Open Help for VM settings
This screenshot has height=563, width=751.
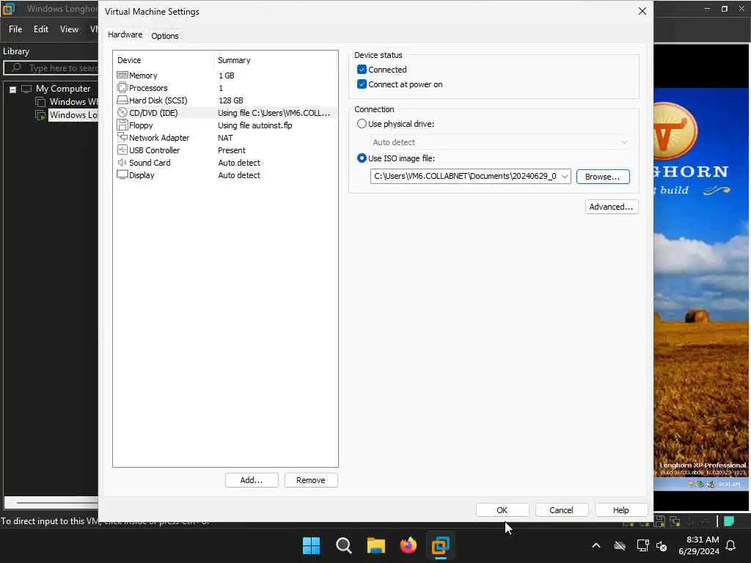coord(621,510)
